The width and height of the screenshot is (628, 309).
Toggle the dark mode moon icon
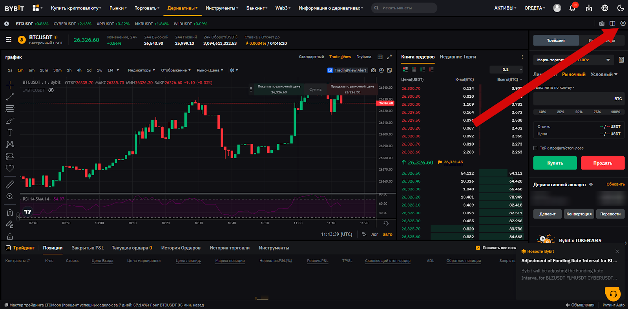coord(621,8)
